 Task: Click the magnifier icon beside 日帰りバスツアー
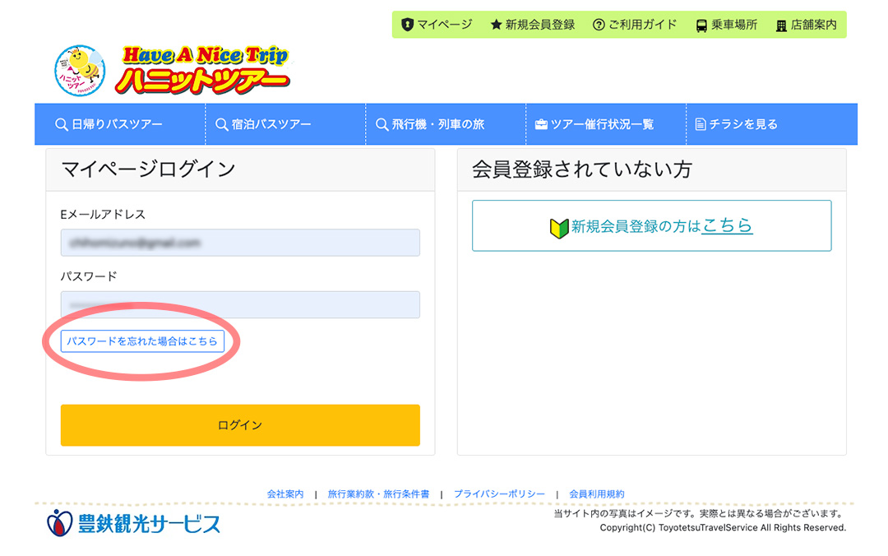click(x=60, y=124)
